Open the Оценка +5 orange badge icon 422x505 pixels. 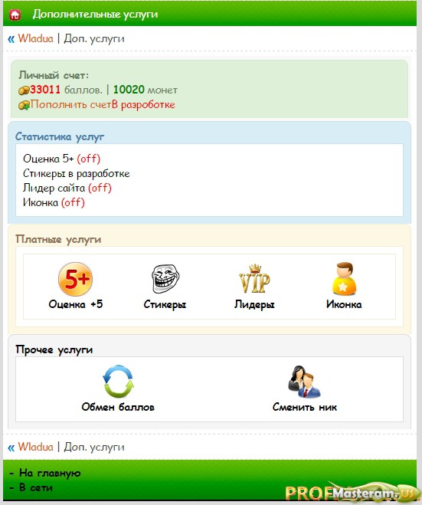tap(75, 279)
